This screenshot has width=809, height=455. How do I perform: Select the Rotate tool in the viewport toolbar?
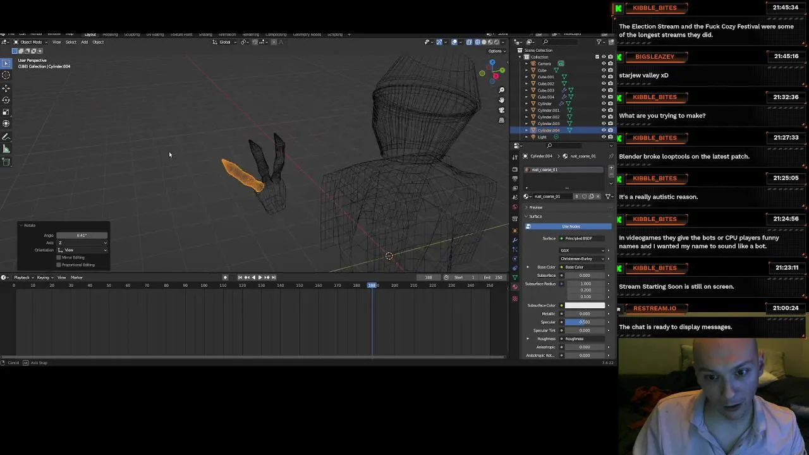(6, 100)
